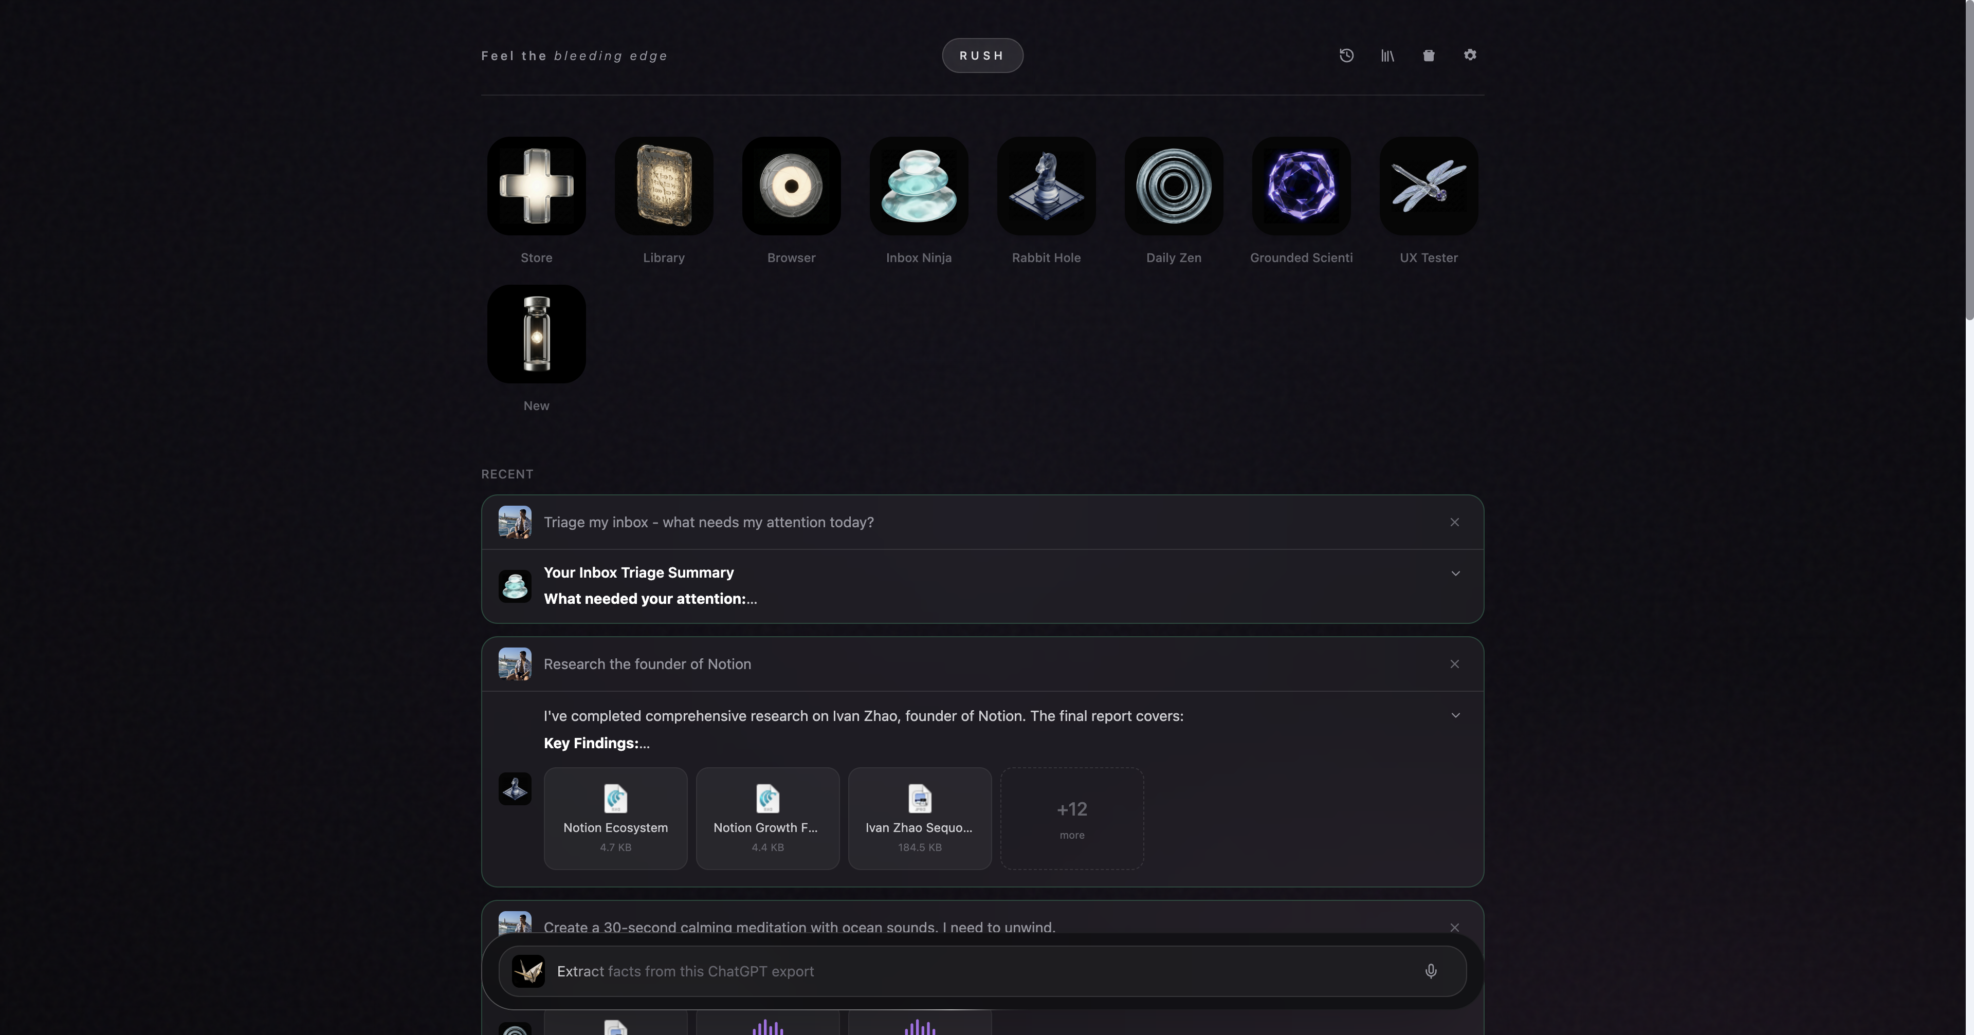This screenshot has width=1974, height=1035.
Task: Open the Library stone tablet icon
Action: (x=664, y=186)
